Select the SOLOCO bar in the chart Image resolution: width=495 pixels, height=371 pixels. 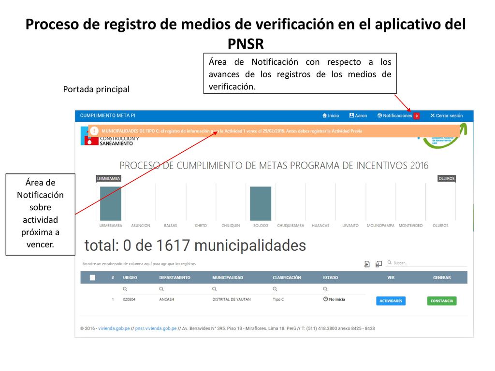(261, 203)
